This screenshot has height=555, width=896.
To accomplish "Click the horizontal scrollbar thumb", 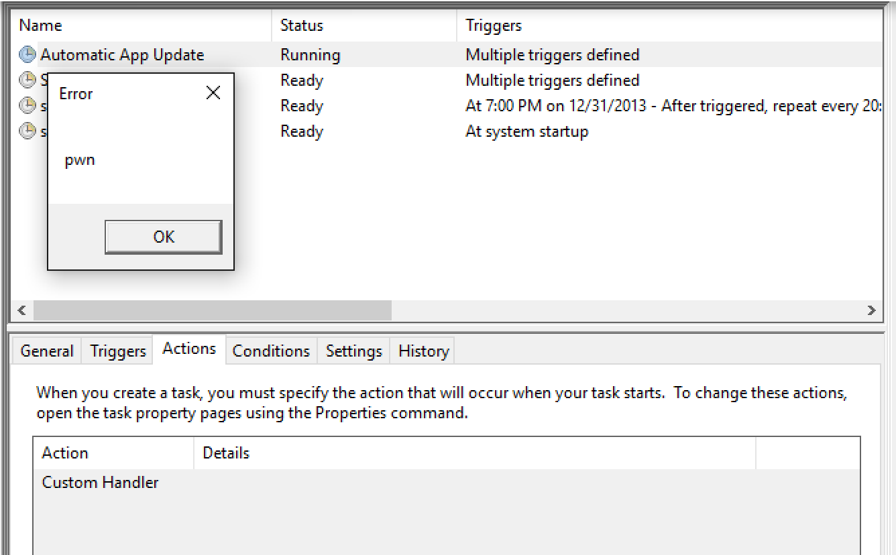I will (x=212, y=310).
